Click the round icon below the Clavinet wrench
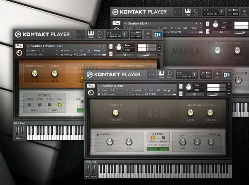 tap(19, 53)
